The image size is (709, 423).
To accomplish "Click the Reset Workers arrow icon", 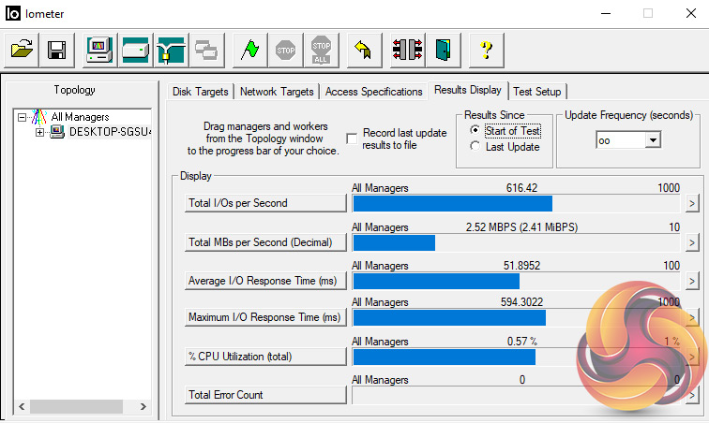I will pyautogui.click(x=364, y=50).
